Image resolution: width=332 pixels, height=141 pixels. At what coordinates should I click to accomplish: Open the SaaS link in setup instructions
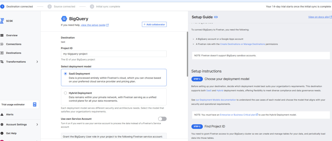(209, 90)
